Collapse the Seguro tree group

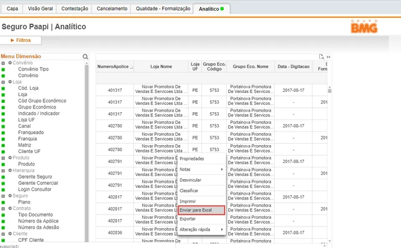pyautogui.click(x=10, y=195)
